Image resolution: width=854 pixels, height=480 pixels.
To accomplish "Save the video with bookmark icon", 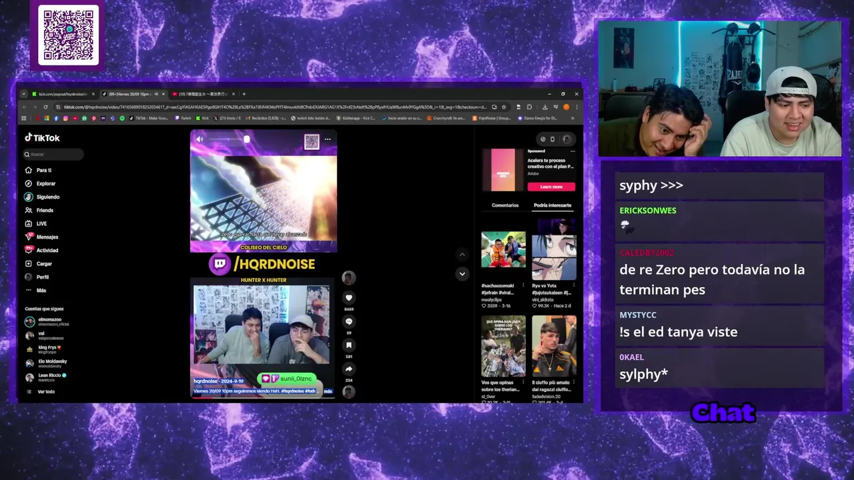I will click(x=348, y=345).
